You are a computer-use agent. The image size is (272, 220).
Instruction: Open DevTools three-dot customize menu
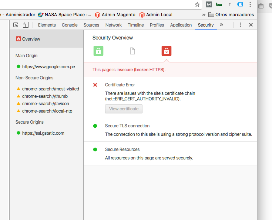[x=241, y=25]
